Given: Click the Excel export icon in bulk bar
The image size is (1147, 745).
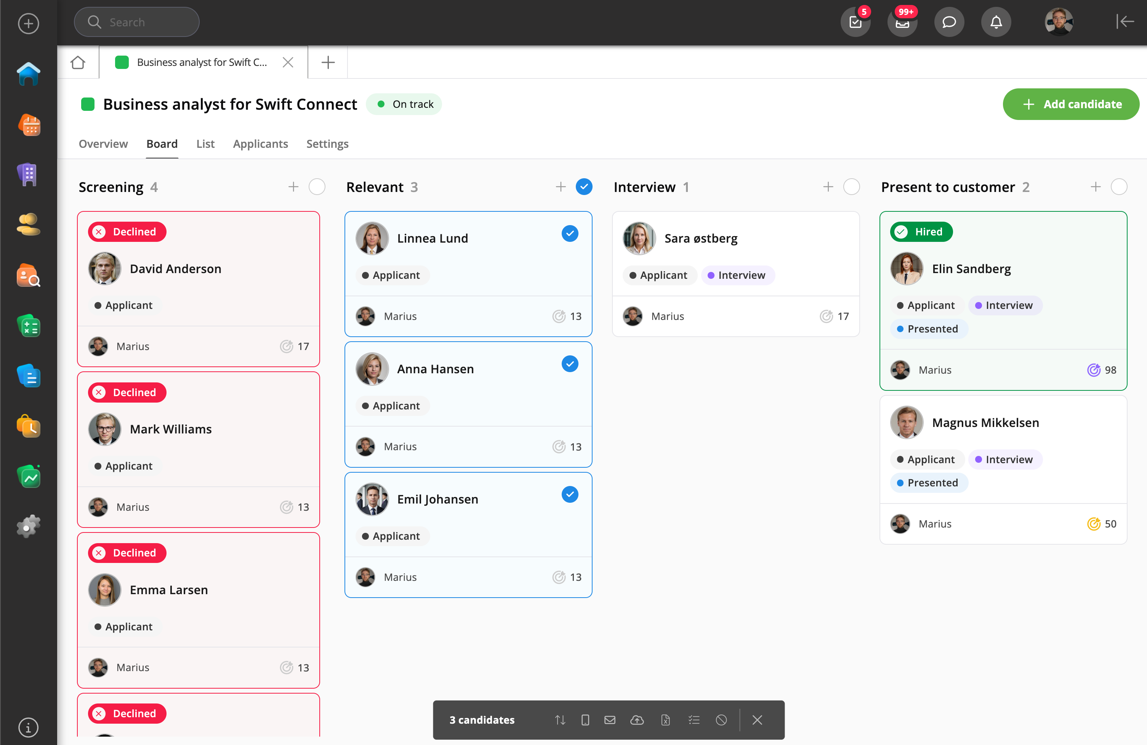Looking at the screenshot, I should pyautogui.click(x=666, y=720).
